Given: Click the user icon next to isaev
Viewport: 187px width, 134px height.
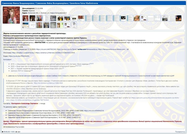Looking at the screenshot, I should [16, 132].
